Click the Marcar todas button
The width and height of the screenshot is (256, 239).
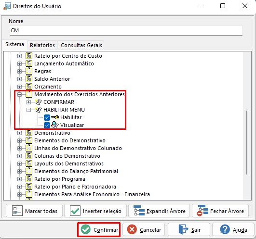pyautogui.click(x=34, y=211)
